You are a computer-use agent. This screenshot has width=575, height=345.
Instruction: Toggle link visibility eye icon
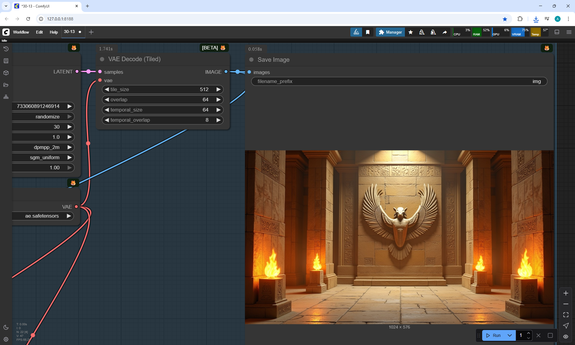coord(565,337)
